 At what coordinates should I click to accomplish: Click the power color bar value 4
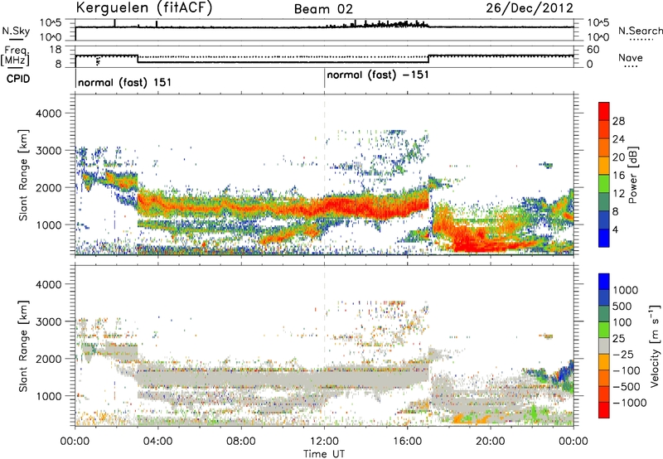click(x=617, y=230)
